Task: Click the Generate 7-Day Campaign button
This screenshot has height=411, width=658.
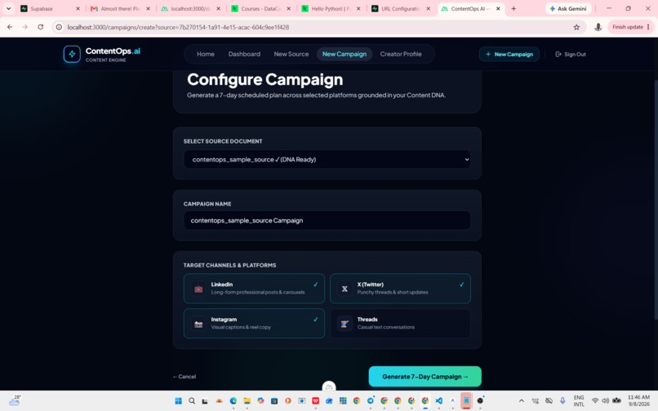Action: tap(425, 377)
